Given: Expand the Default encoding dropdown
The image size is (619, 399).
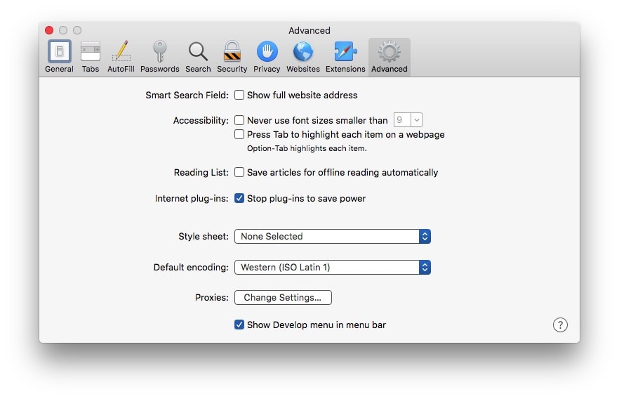Looking at the screenshot, I should (332, 268).
